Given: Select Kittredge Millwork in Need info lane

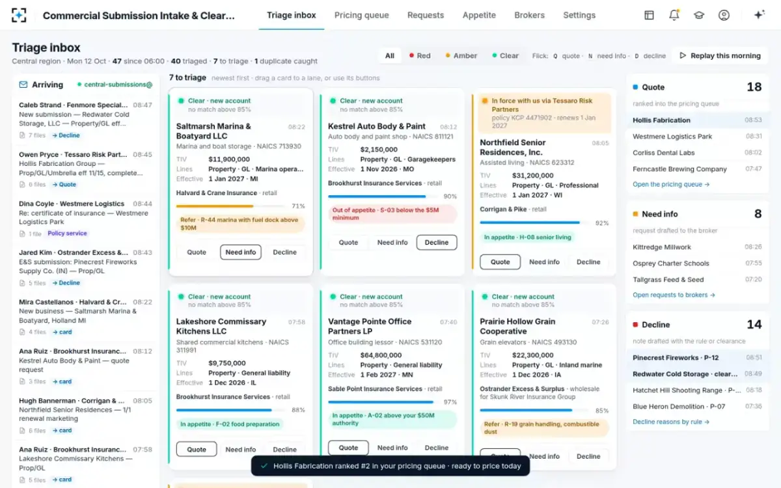Looking at the screenshot, I should tap(697, 247).
